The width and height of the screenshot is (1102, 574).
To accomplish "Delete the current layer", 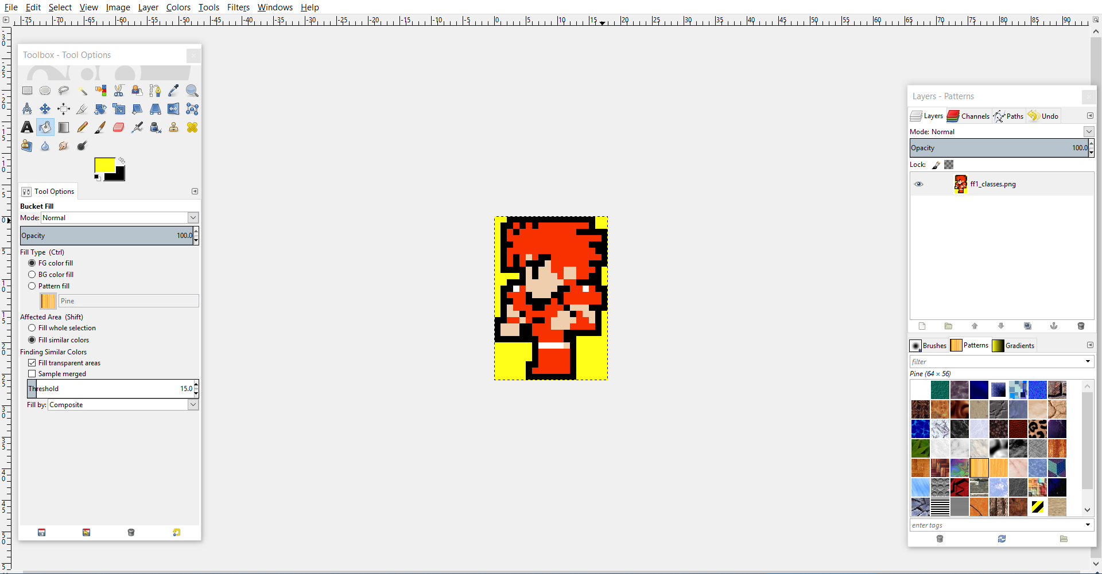I will point(1081,326).
